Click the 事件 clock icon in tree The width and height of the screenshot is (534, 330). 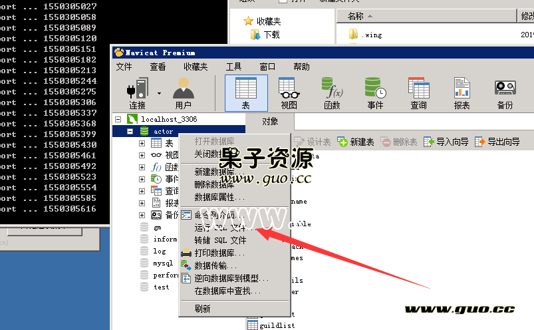[156, 179]
